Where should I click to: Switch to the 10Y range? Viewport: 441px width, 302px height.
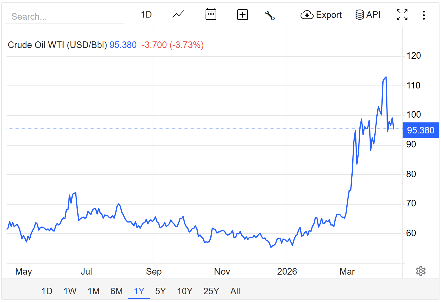click(184, 291)
